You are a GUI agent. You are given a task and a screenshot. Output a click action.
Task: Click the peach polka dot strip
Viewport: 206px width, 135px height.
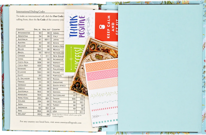[x=103, y=83]
